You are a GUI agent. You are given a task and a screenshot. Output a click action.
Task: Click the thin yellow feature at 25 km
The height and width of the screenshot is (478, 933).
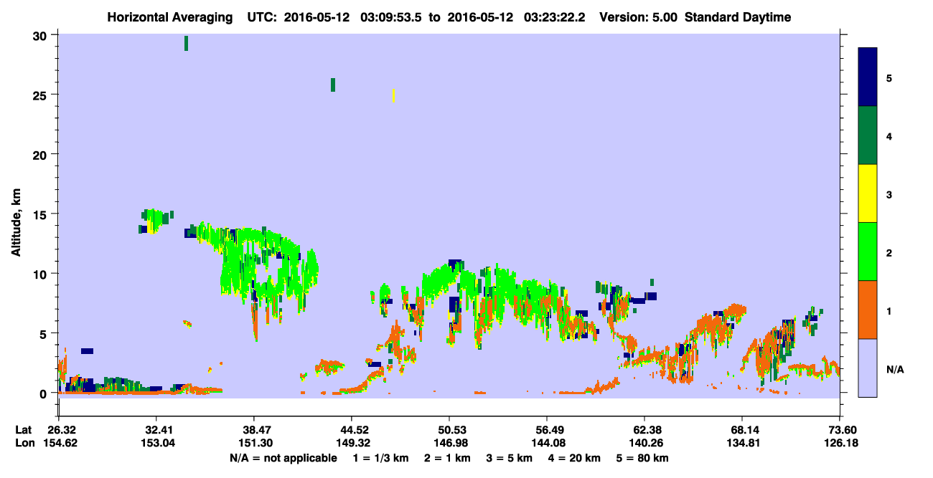pyautogui.click(x=393, y=95)
